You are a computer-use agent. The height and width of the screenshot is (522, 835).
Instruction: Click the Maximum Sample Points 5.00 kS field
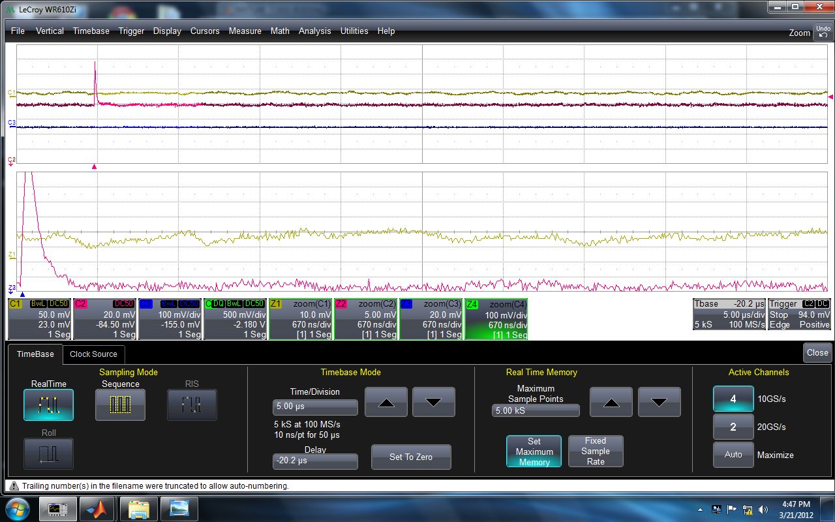[x=536, y=411]
